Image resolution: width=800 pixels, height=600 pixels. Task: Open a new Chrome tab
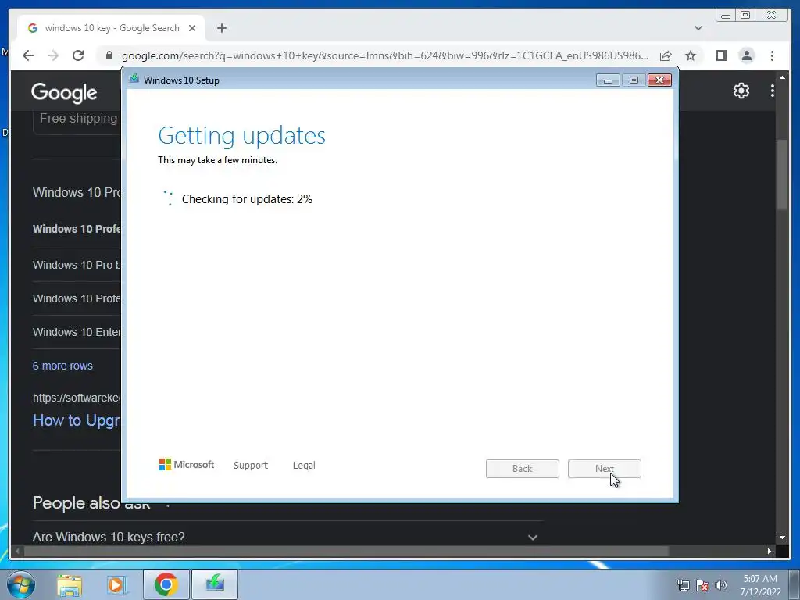221,28
